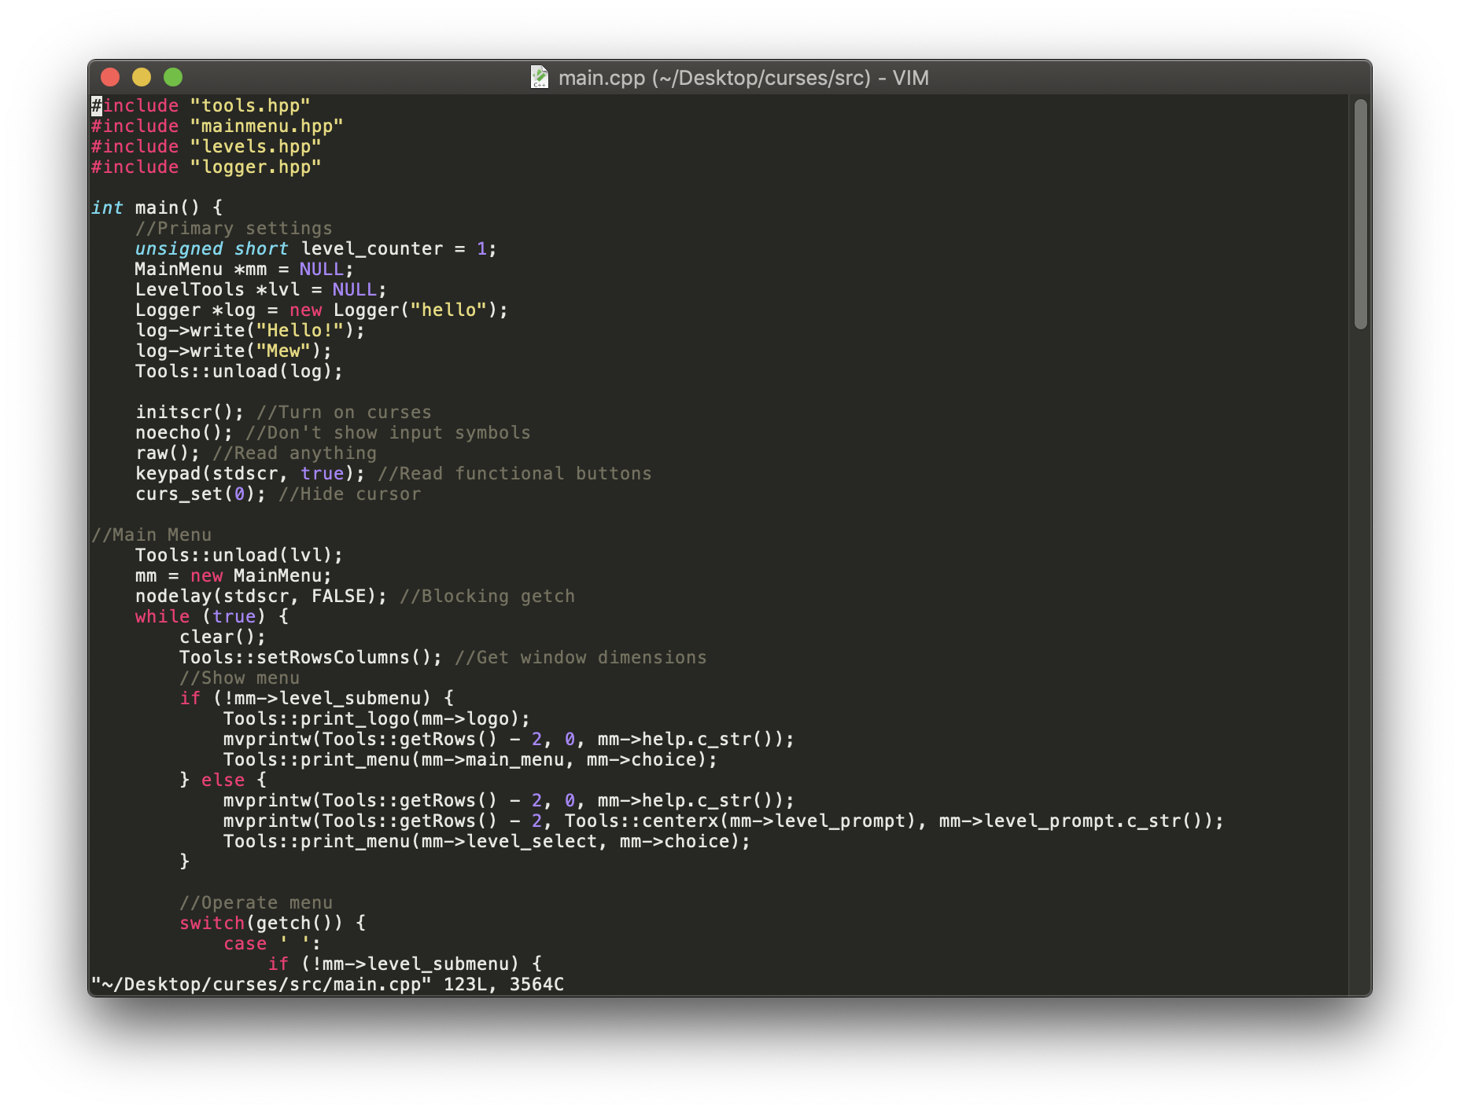This screenshot has height=1113, width=1460.
Task: Select the level_counter variable declaration
Action: coord(313,248)
